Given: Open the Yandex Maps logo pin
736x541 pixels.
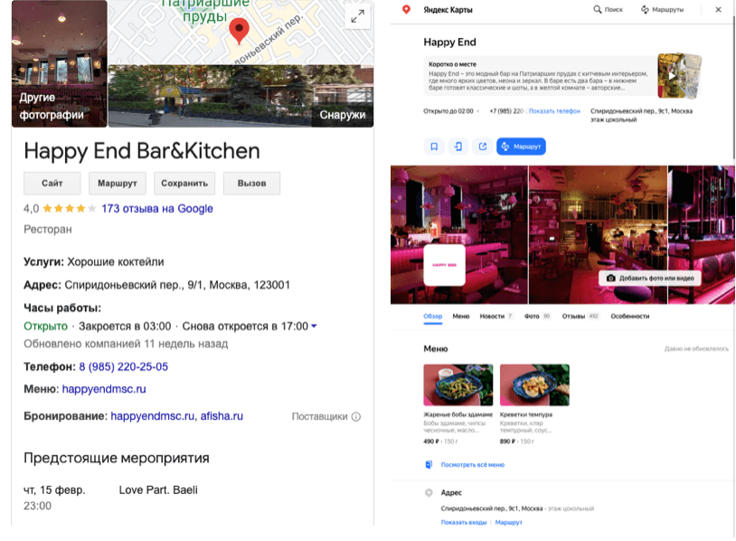Looking at the screenshot, I should click(x=407, y=9).
